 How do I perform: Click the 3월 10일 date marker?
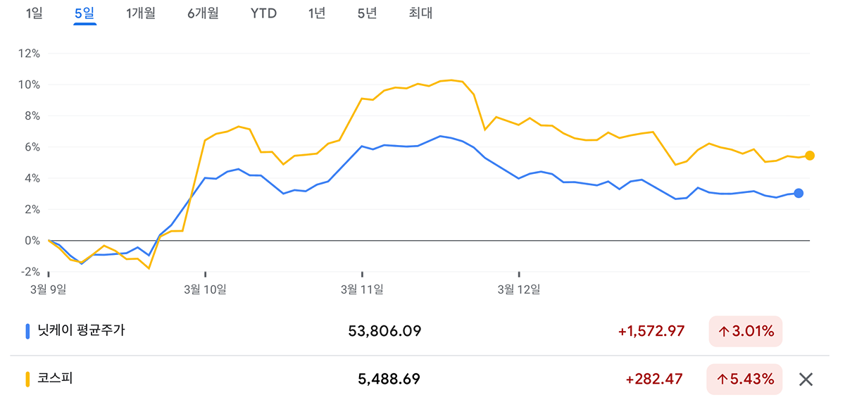click(205, 288)
